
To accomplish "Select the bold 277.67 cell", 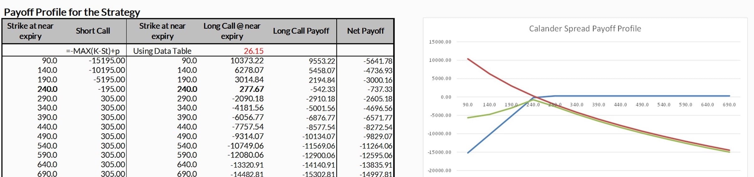I will pyautogui.click(x=252, y=89).
